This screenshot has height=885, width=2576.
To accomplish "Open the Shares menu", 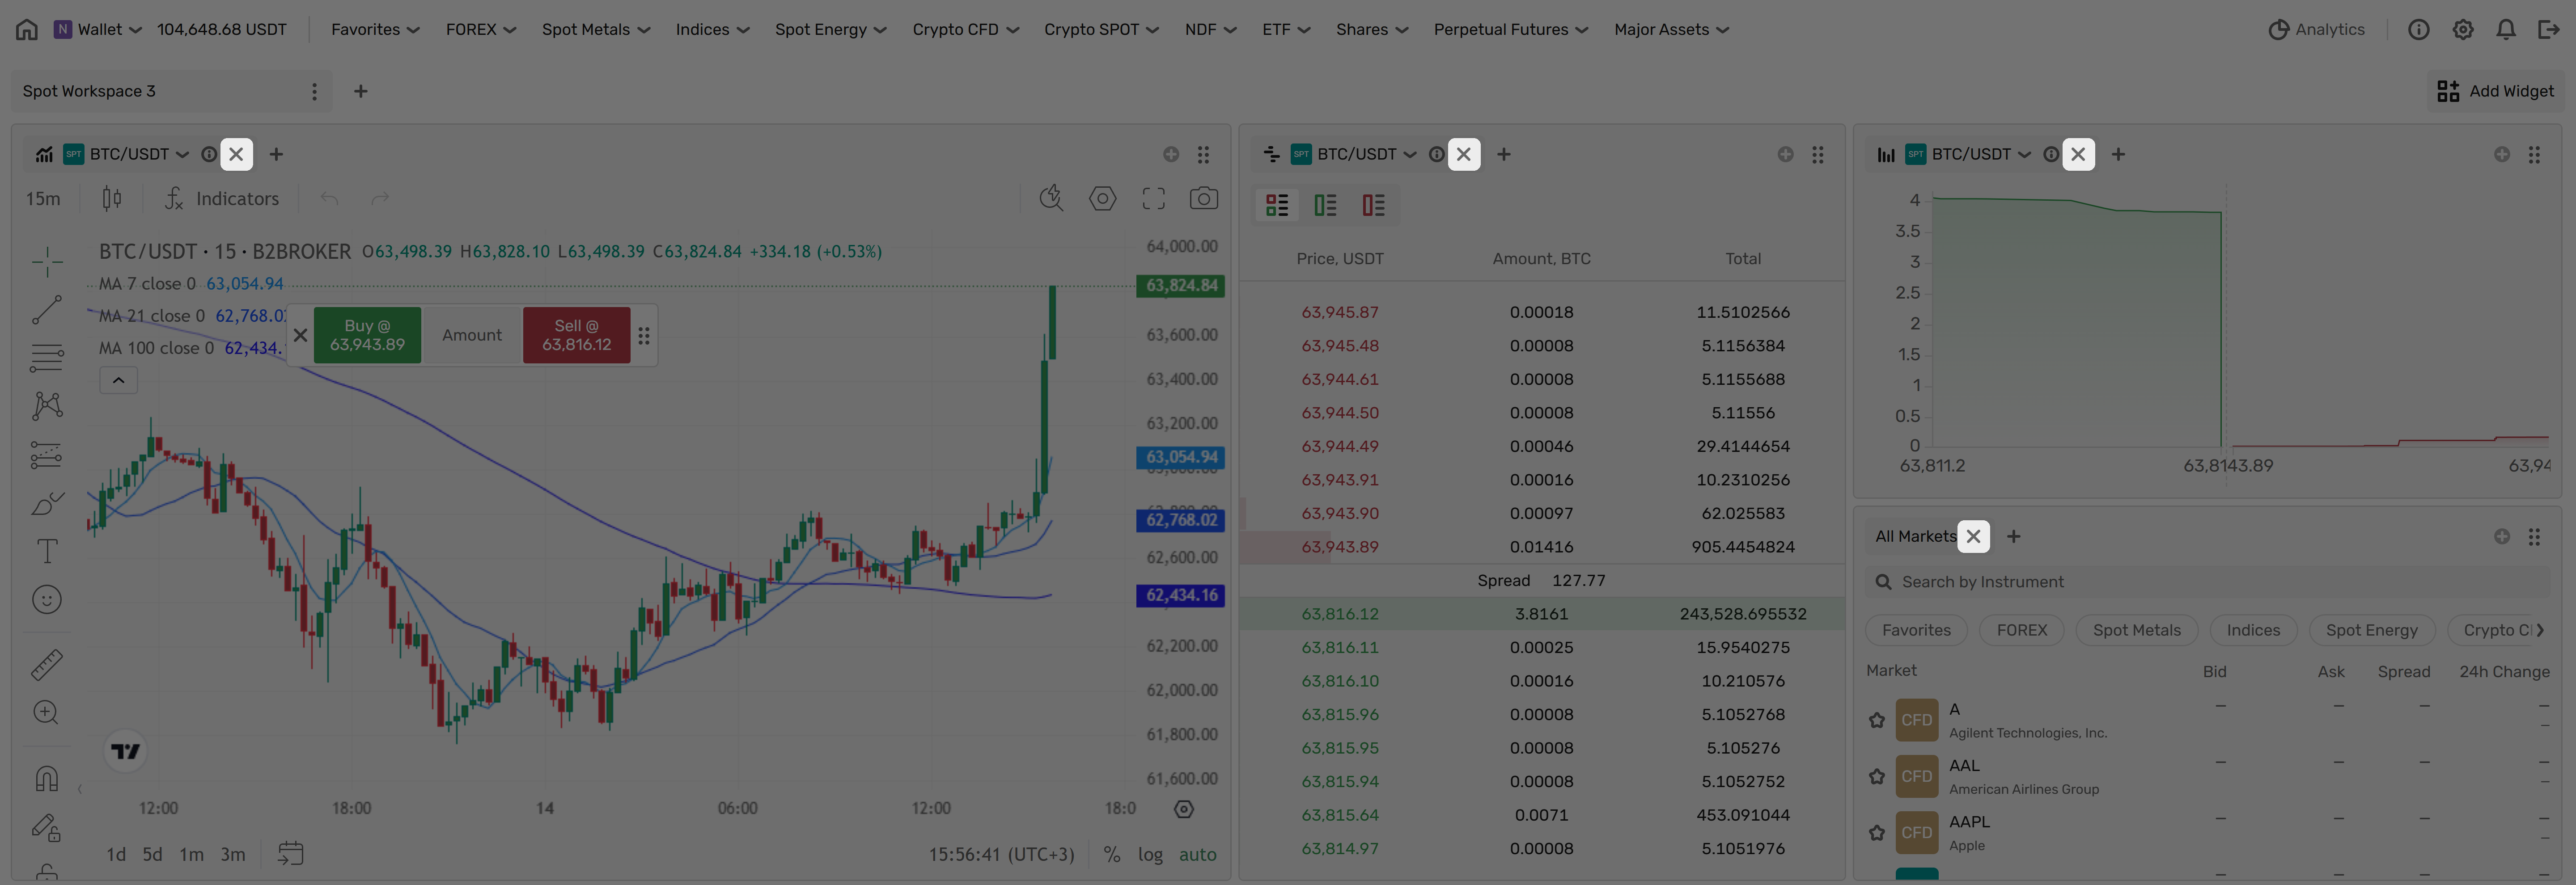I will coord(1372,30).
